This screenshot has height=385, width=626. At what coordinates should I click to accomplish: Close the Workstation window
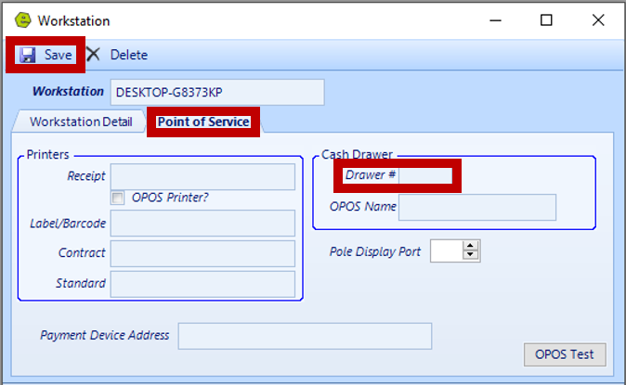598,20
